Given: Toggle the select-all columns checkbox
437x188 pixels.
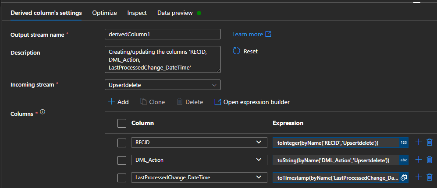Looking at the screenshot, I should (x=122, y=123).
